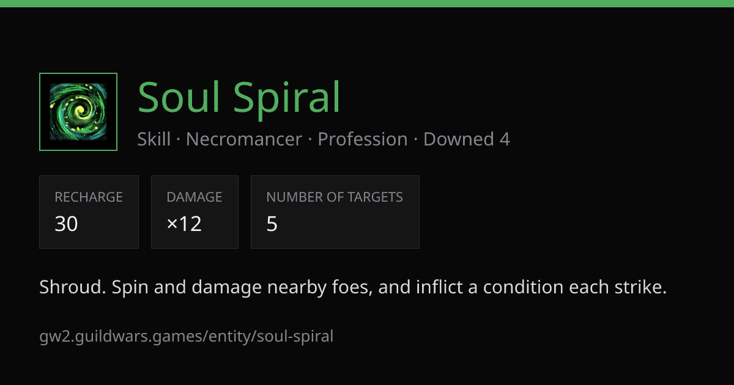This screenshot has height=385, width=734.
Task: Click the DAMAGE heading label
Action: (195, 197)
